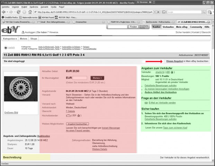Image resolution: width=215 pixels, height=166 pixels.
Task: Click the Bieten bid button
Action: click(97, 78)
